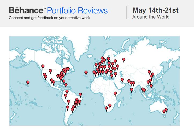The image size is (194, 131).
Task: Select the Montana-area pin in the northern US
Action: click(50, 71)
